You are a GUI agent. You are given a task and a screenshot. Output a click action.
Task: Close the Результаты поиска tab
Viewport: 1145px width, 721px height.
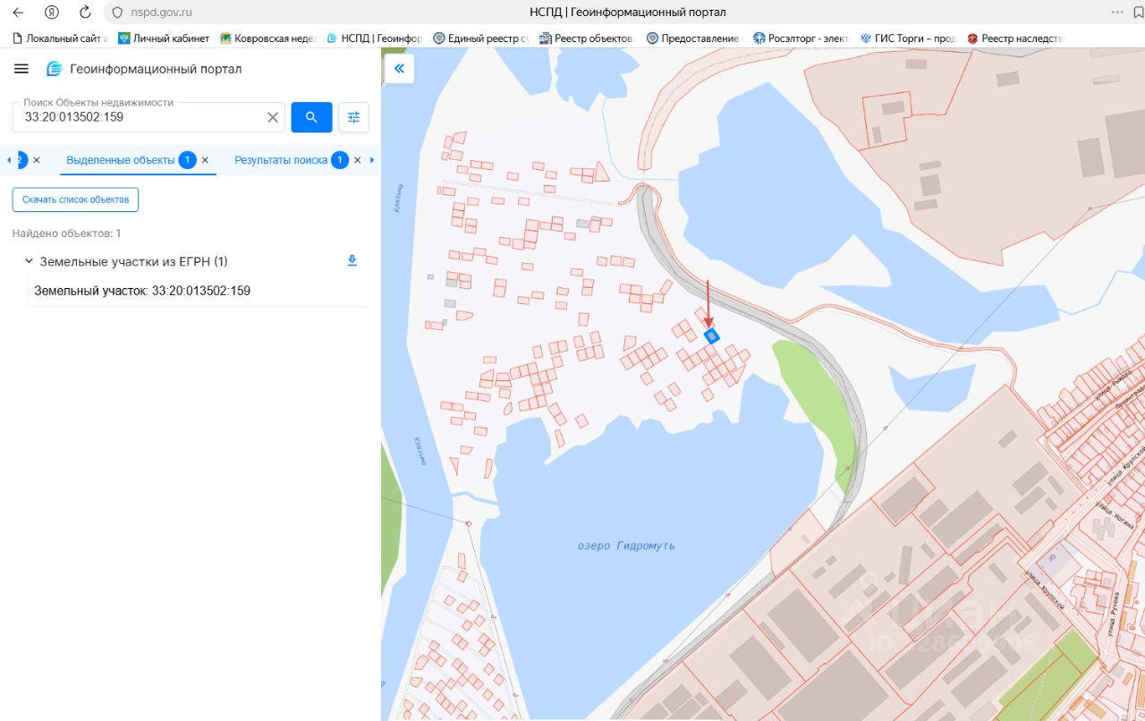(357, 160)
